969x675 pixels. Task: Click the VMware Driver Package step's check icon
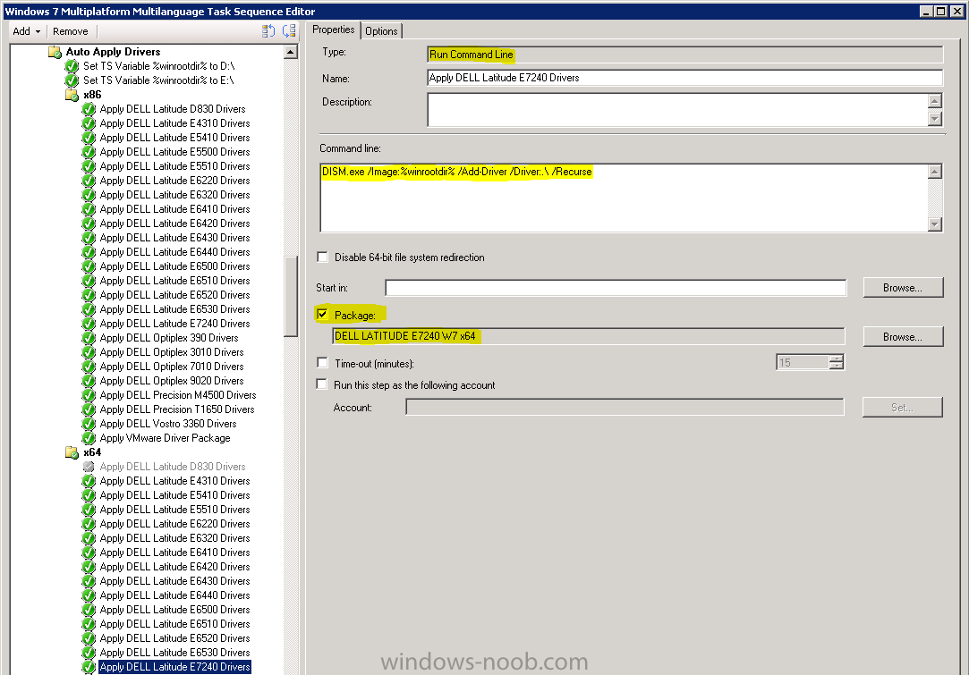pyautogui.click(x=89, y=438)
